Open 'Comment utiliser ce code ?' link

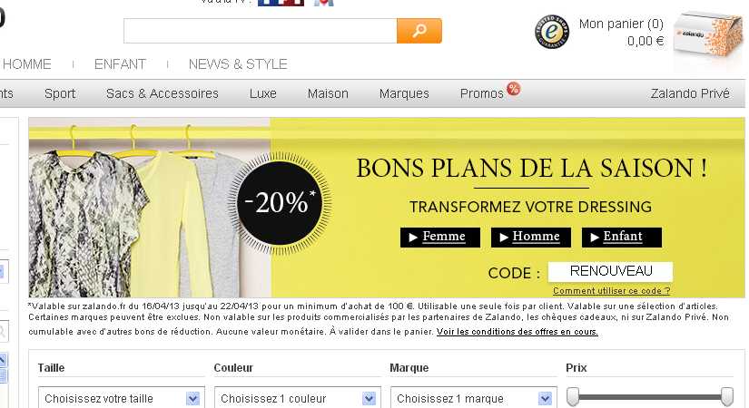tap(611, 291)
